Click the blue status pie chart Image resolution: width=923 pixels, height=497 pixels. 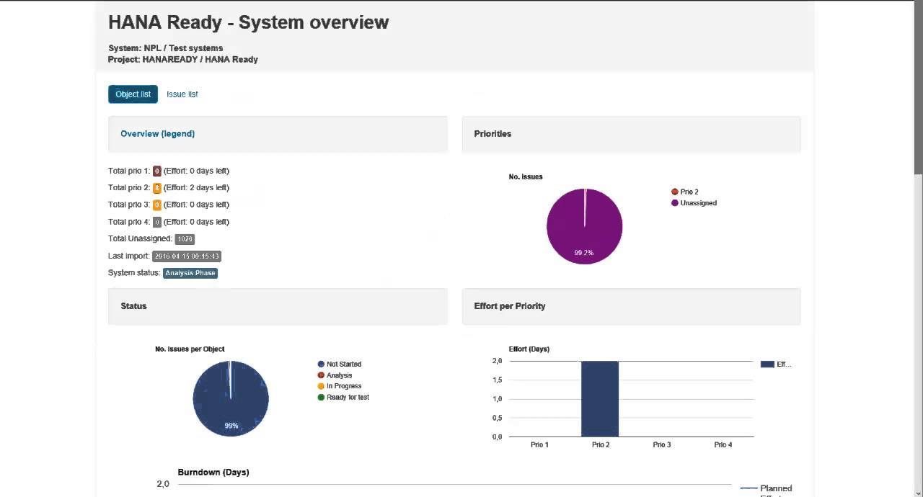[231, 398]
